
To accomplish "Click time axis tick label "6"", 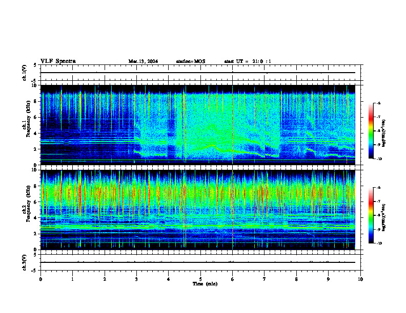I will point(233,279).
